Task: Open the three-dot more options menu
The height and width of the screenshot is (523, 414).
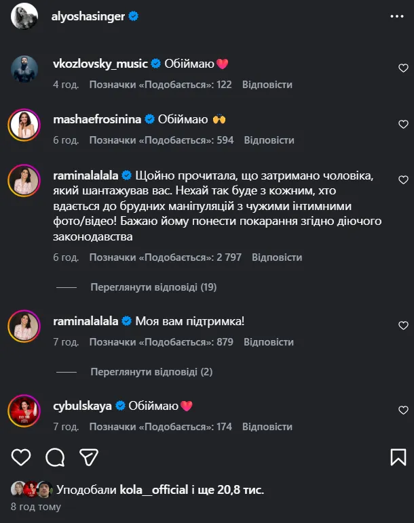Action: (397, 16)
